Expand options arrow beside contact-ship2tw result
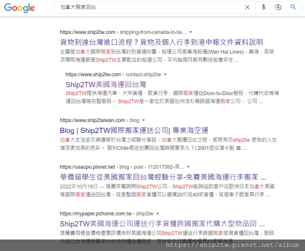The height and width of the screenshot is (251, 305). 165,75
